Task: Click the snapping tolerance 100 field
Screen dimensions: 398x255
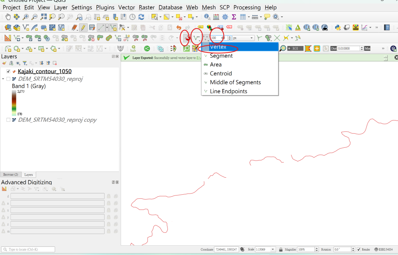Action: [x=219, y=38]
